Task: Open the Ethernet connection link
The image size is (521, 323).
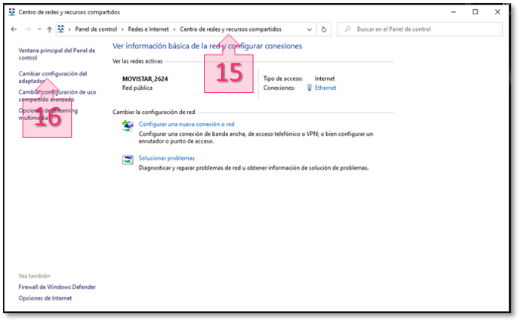Action: tap(325, 88)
